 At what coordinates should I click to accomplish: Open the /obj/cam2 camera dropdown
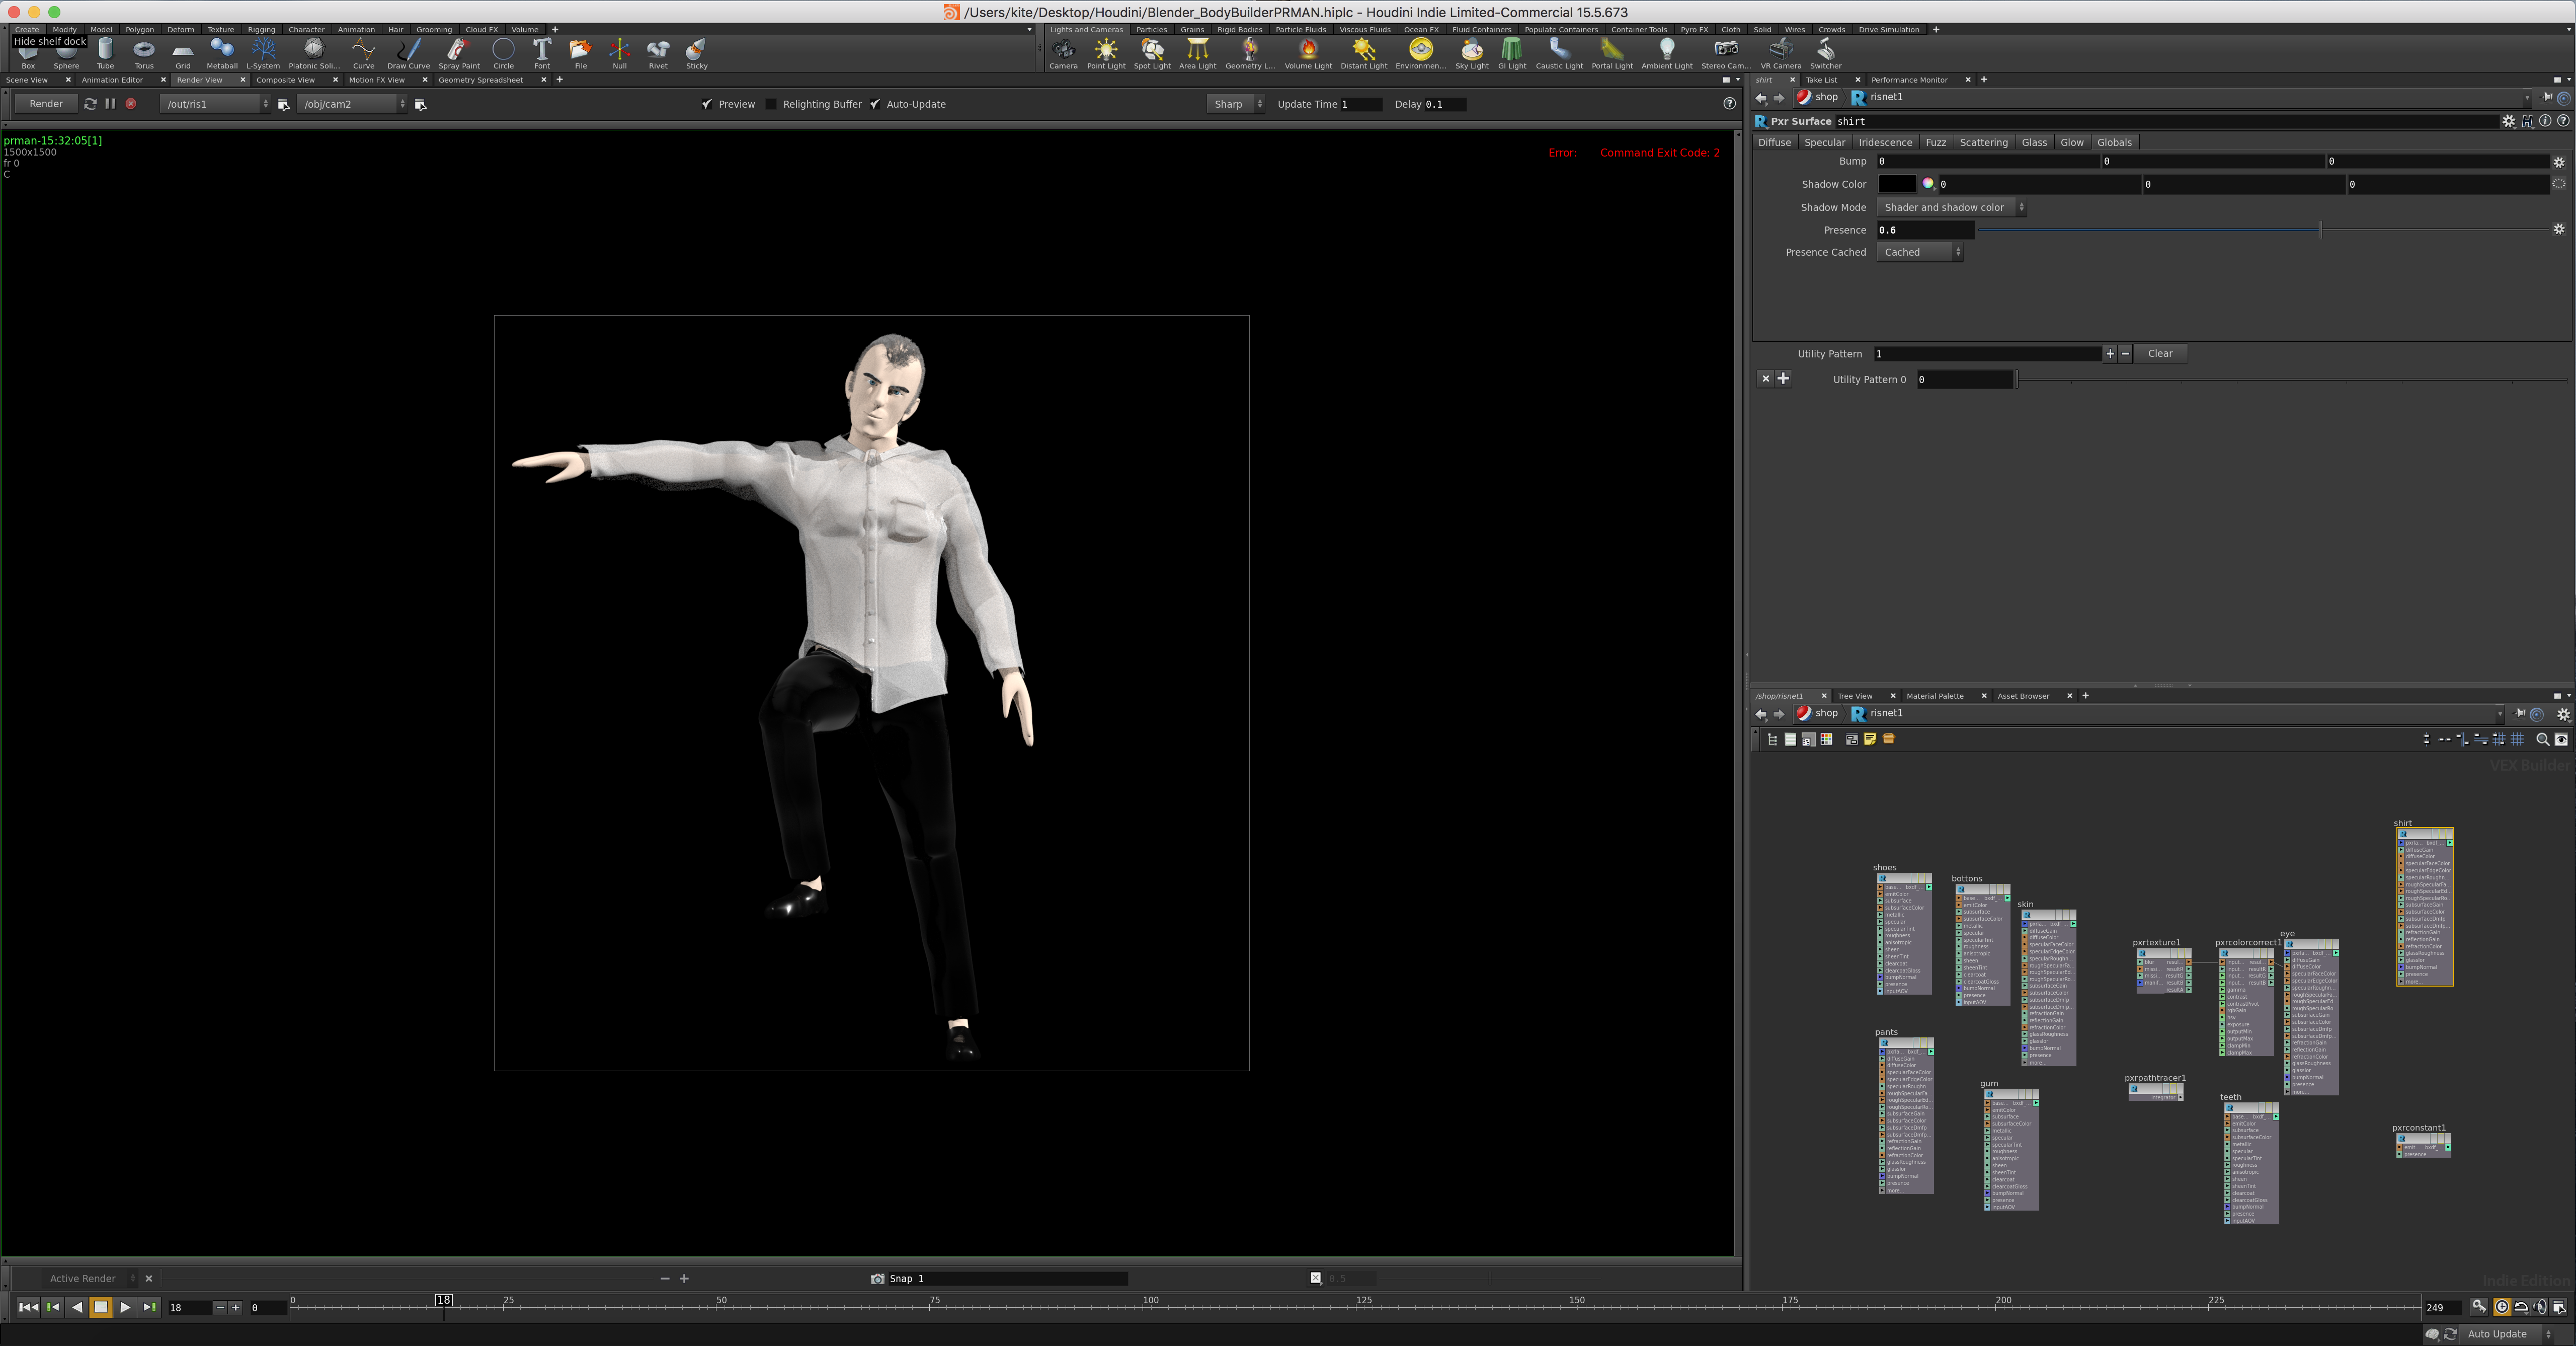352,104
